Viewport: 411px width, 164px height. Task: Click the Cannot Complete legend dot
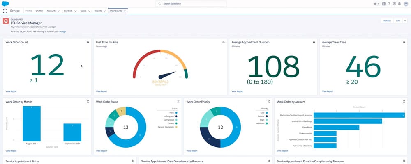176,127
